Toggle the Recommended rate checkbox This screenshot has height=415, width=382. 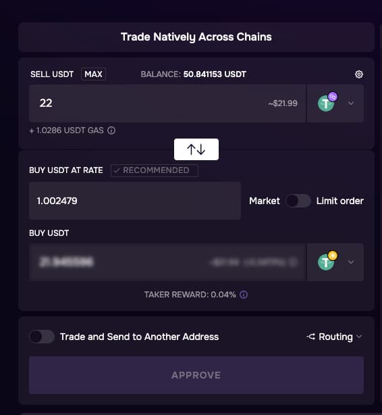tap(155, 170)
